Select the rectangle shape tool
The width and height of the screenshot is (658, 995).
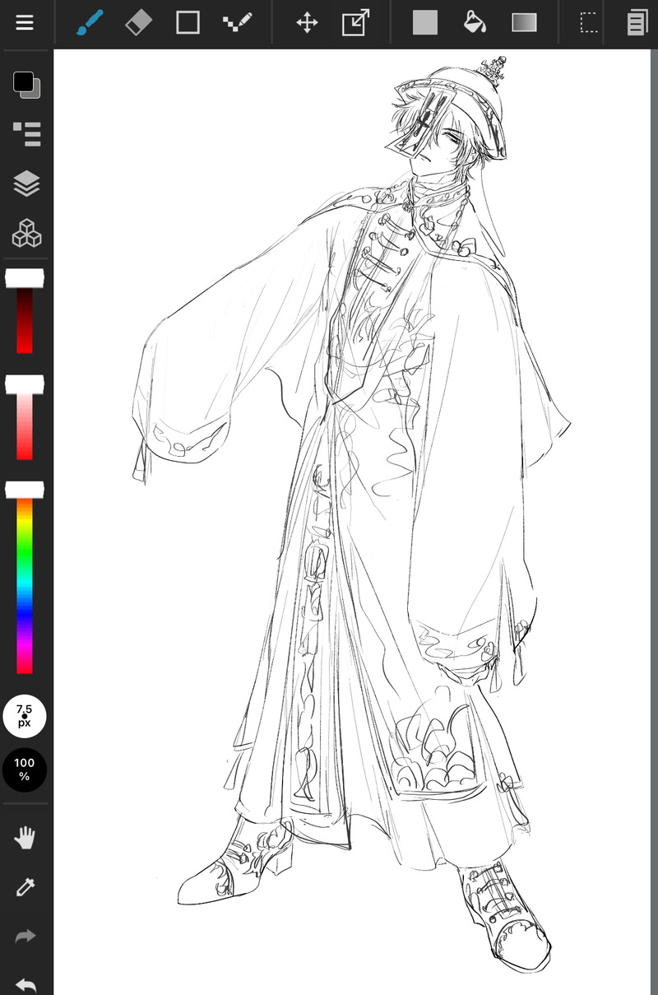click(188, 22)
